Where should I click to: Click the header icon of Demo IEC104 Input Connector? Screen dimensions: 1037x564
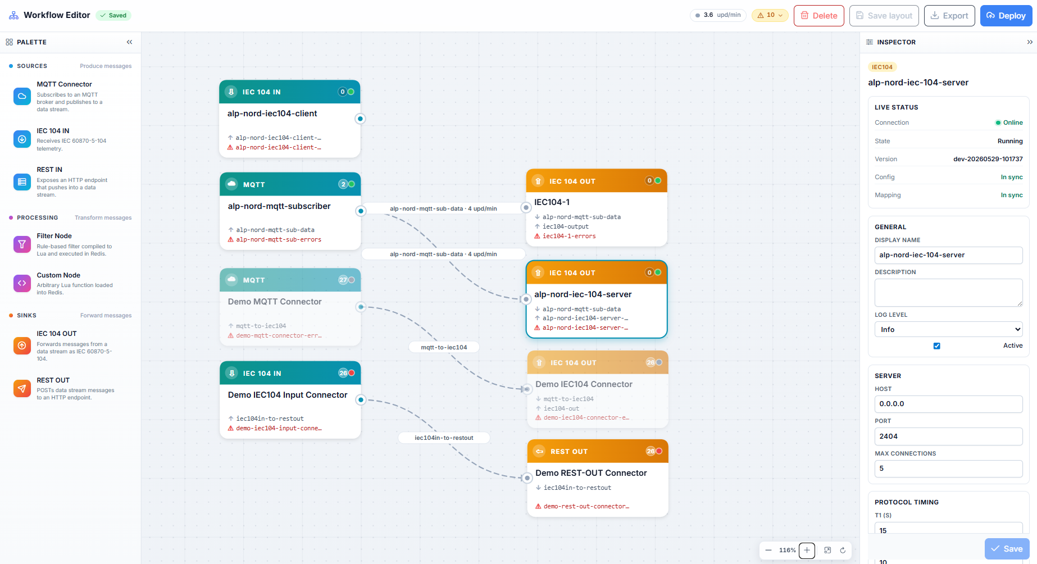231,373
